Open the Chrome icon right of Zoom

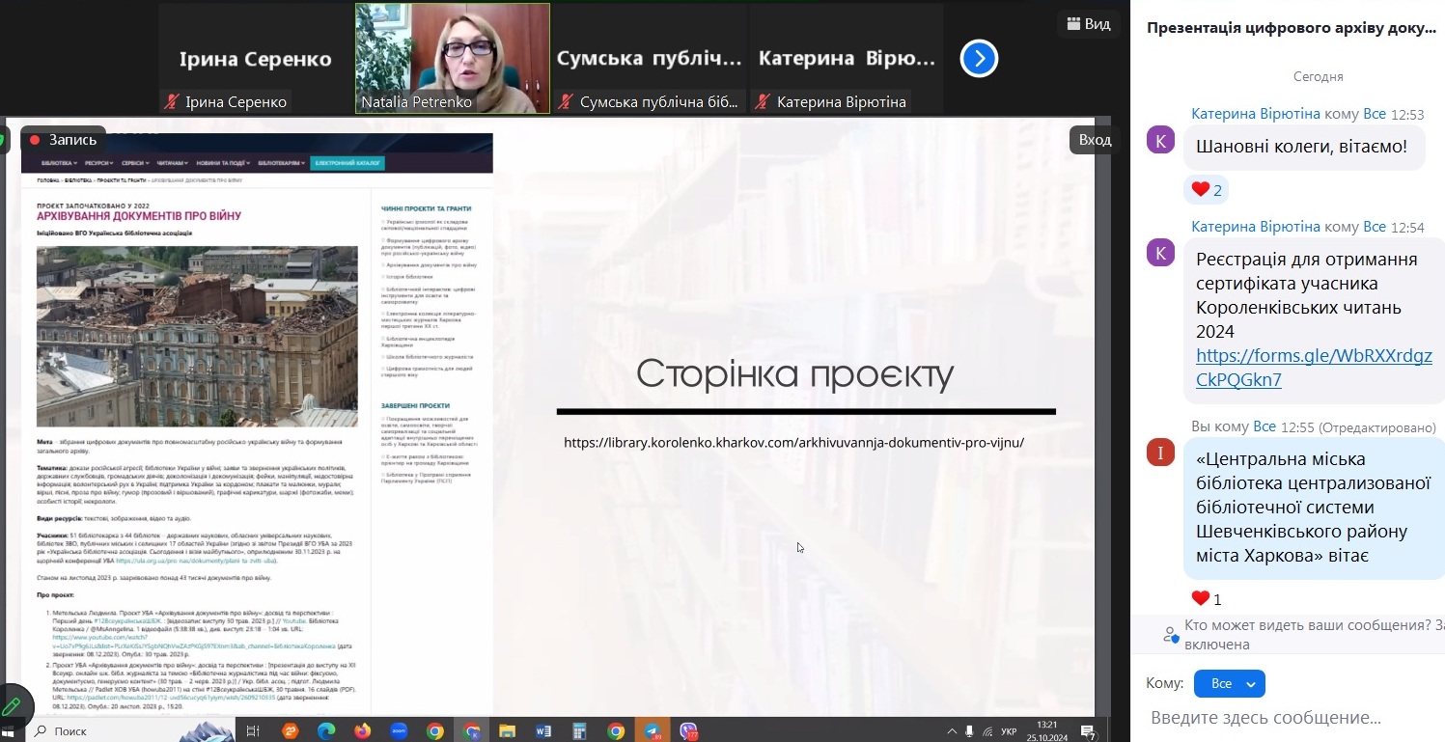pos(435,731)
